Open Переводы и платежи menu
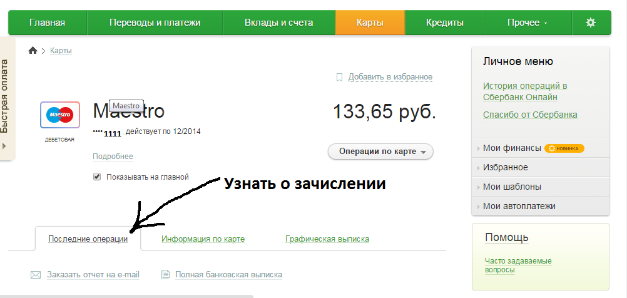Image resolution: width=627 pixels, height=298 pixels. (155, 23)
